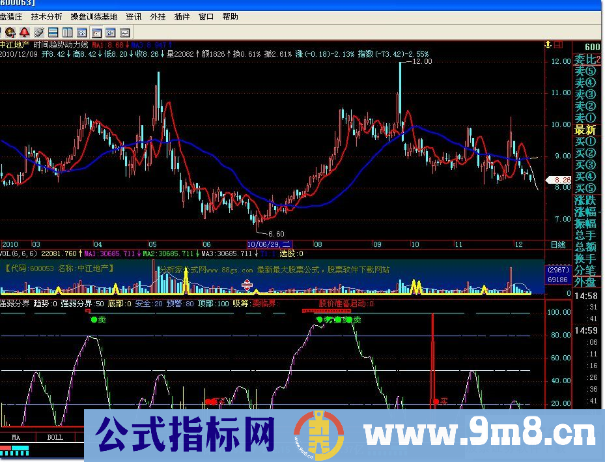The width and height of the screenshot is (605, 462).
Task: Click the 69186 value box on volume axis
Action: [557, 280]
